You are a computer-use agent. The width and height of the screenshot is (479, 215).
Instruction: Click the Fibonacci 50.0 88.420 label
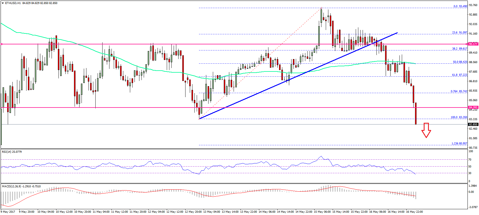tap(460, 62)
